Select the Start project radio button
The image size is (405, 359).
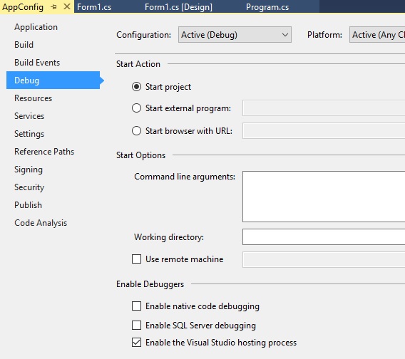pos(136,87)
